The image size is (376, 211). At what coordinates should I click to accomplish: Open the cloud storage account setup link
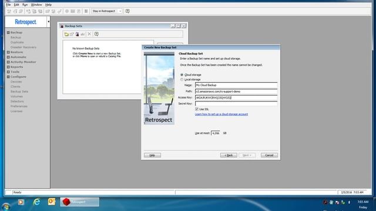pyautogui.click(x=221, y=114)
